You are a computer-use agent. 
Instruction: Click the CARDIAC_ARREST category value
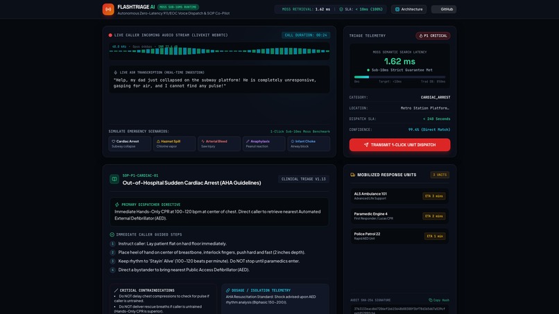coord(436,97)
